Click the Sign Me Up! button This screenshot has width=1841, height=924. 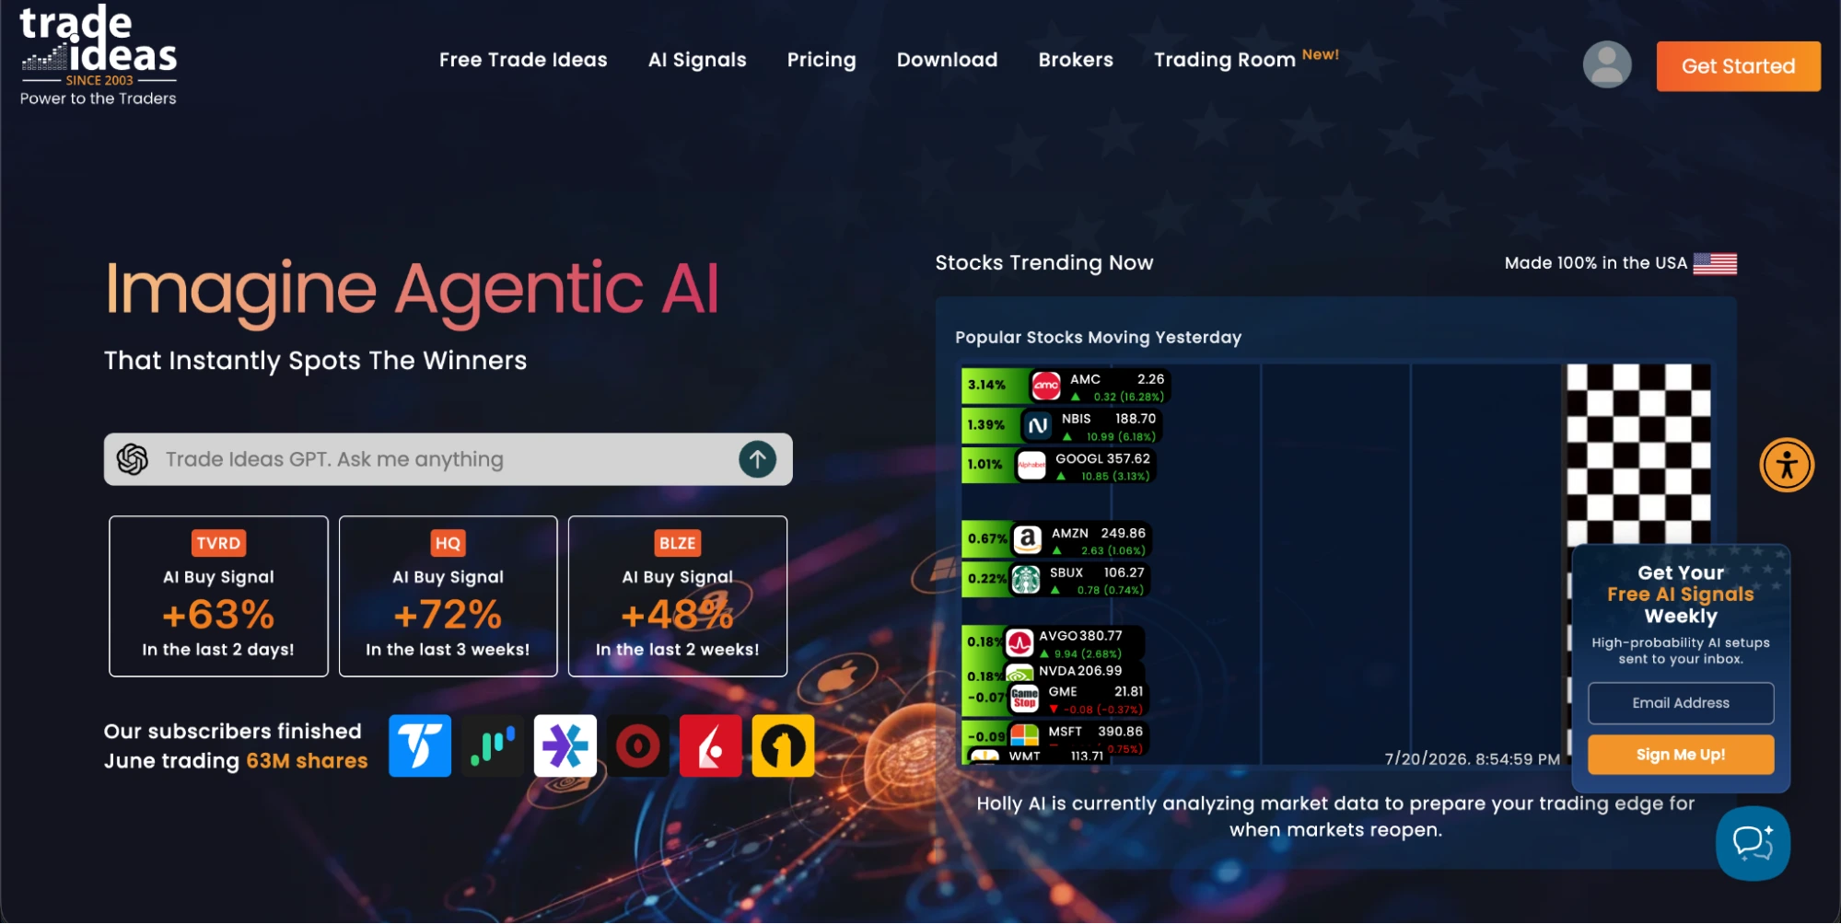coord(1681,755)
